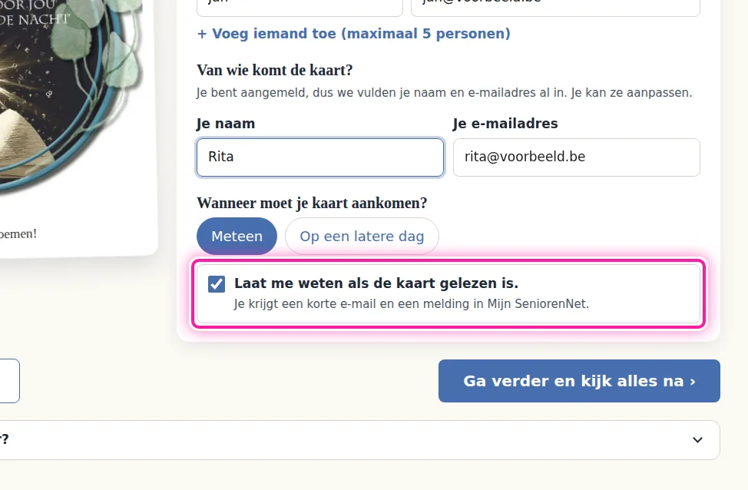Click the heading 'Wanneer moet je kaart aankomen?'
The height and width of the screenshot is (490, 748).
click(312, 204)
